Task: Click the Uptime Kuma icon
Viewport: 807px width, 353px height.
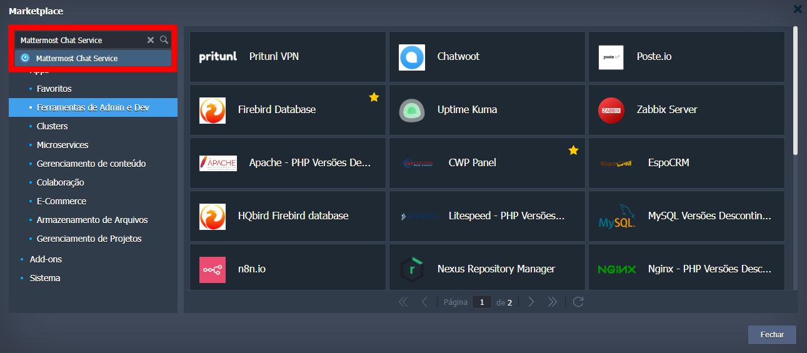Action: [x=412, y=111]
